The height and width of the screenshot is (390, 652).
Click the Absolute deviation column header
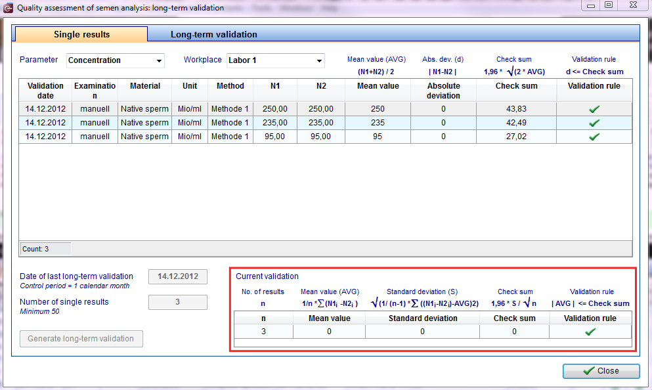(x=443, y=91)
